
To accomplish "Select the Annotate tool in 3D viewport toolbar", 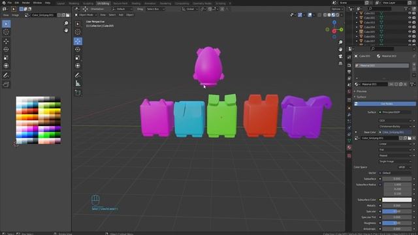I will click(78, 75).
